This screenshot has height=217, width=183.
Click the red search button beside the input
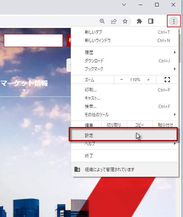pos(69,41)
